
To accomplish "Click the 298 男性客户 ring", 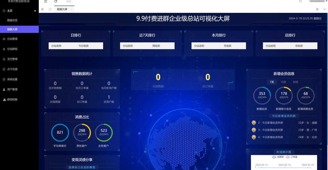I will [x=82, y=132].
